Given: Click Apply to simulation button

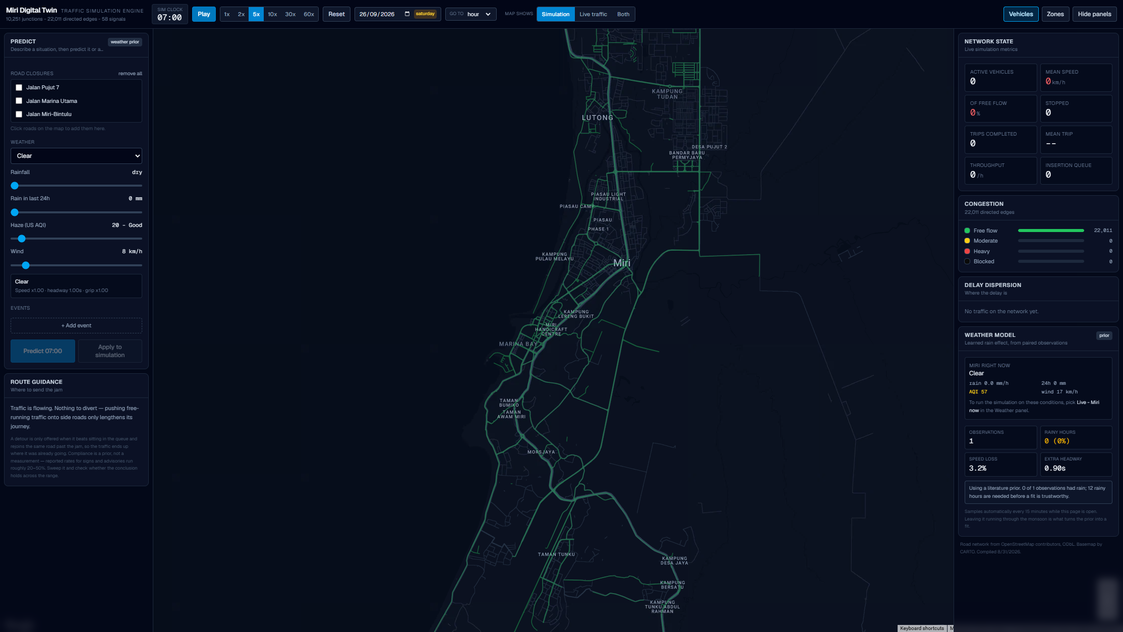Looking at the screenshot, I should pyautogui.click(x=110, y=351).
